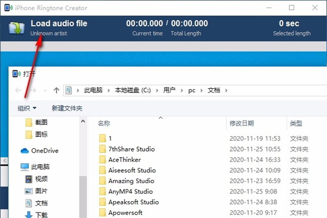Sort by the 名称 column header
This screenshot has height=218, width=327.
click(x=104, y=123)
